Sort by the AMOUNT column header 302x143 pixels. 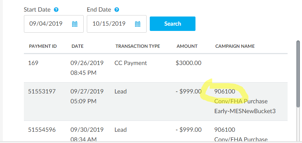click(187, 46)
